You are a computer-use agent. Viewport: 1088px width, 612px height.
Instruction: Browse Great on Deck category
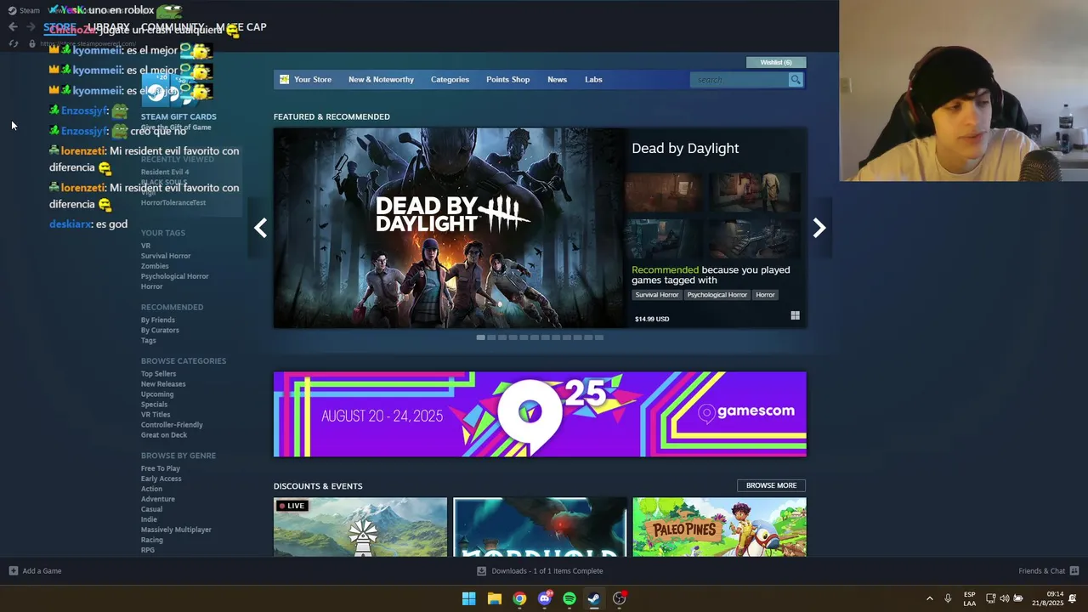[x=164, y=435]
